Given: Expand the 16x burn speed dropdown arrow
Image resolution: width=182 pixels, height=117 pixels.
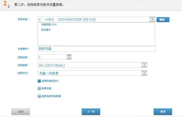Looking at the screenshot, I should tap(144, 65).
